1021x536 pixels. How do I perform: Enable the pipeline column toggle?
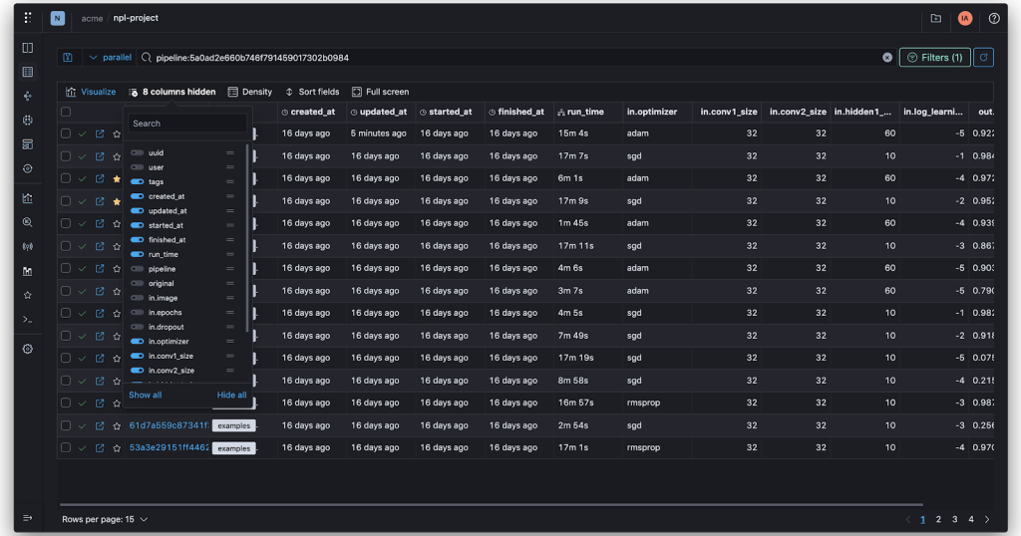[x=137, y=269]
